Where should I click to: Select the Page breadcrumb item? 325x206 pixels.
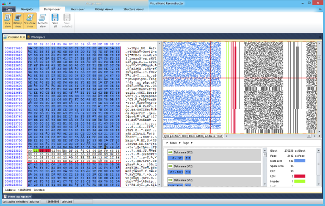[x=185, y=143]
